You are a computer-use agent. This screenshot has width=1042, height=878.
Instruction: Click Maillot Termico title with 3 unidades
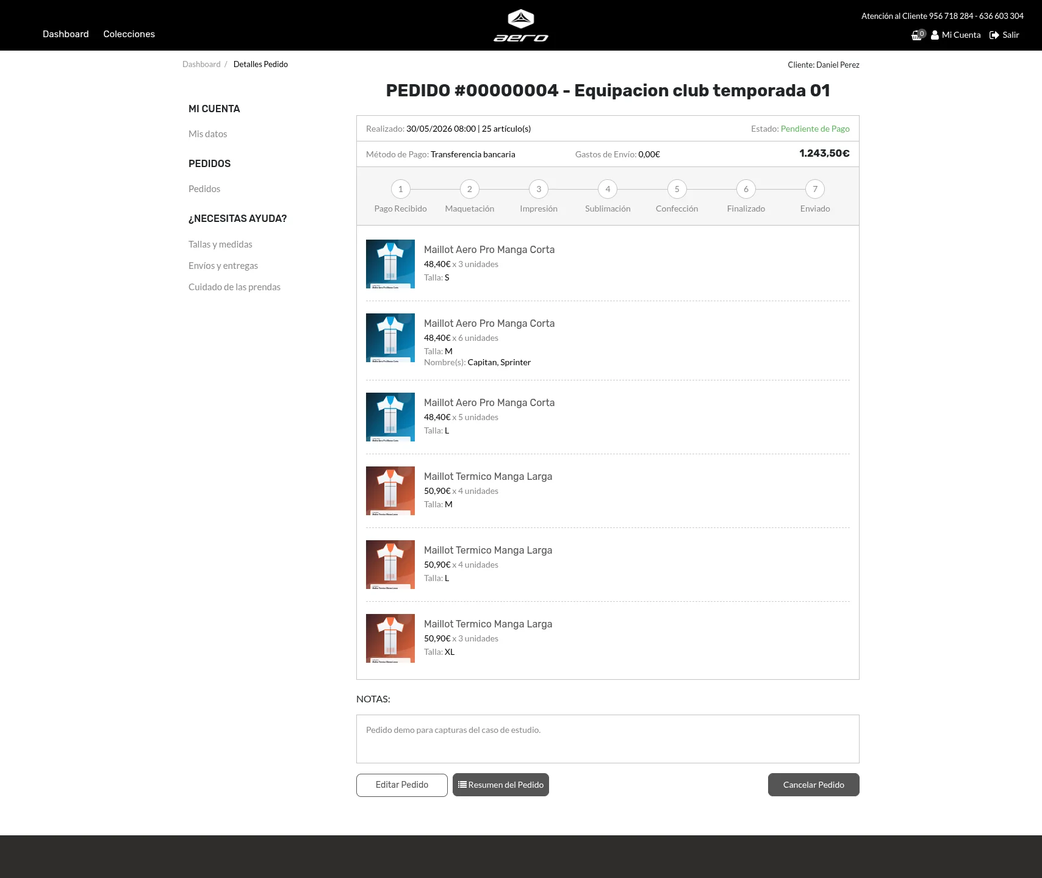point(488,624)
